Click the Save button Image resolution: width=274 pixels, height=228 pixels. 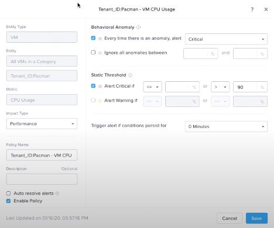[256, 218]
